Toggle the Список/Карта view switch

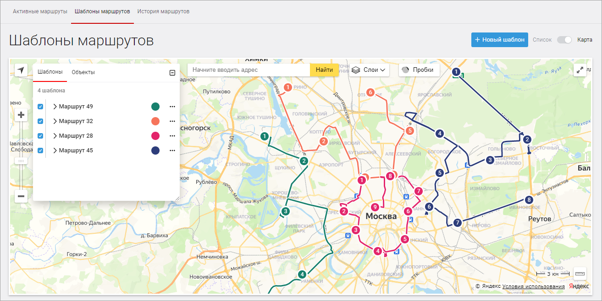coord(564,40)
